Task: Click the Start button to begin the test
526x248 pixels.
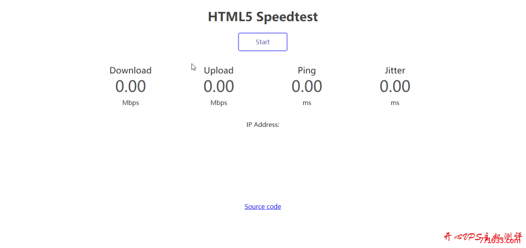Action: pyautogui.click(x=263, y=42)
